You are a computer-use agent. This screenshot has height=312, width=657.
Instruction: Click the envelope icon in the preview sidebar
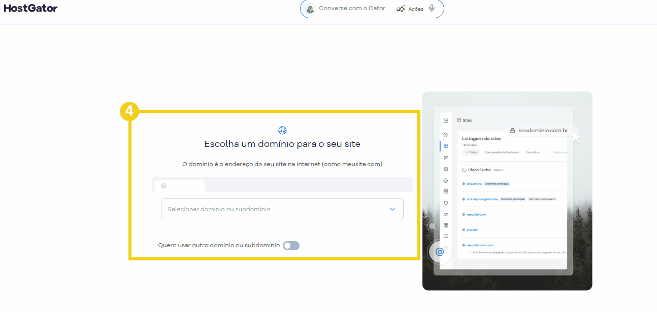[x=445, y=170]
